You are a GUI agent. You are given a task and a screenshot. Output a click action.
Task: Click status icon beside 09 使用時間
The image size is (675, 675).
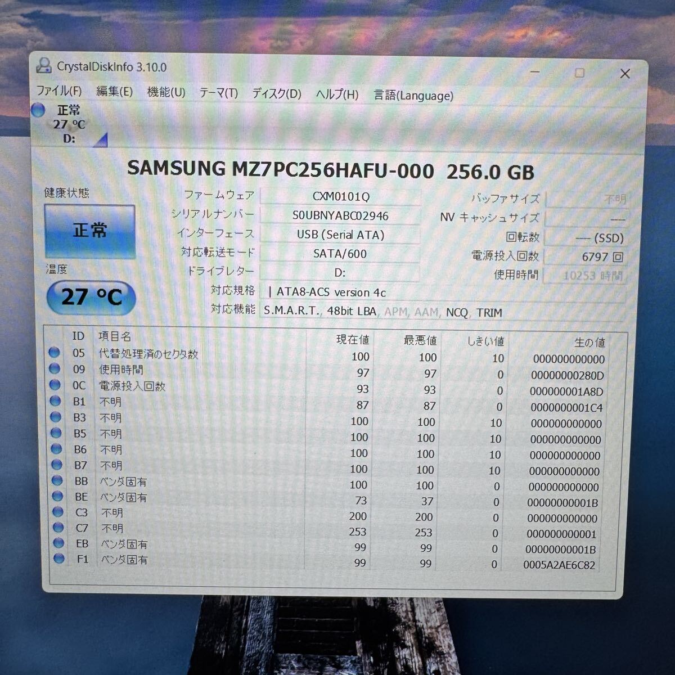click(55, 369)
